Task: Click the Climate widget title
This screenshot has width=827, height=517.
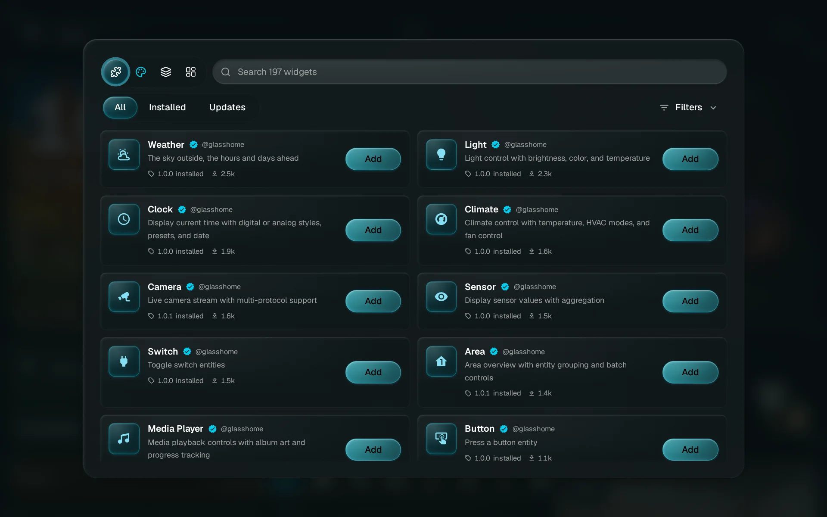Action: tap(482, 209)
